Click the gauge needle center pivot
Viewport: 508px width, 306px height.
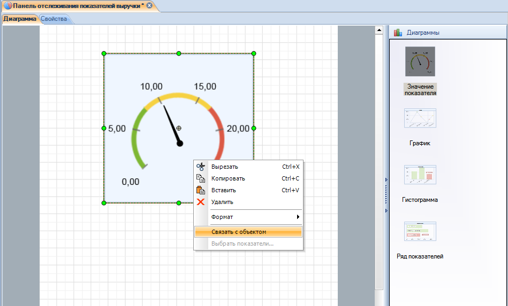(x=180, y=143)
